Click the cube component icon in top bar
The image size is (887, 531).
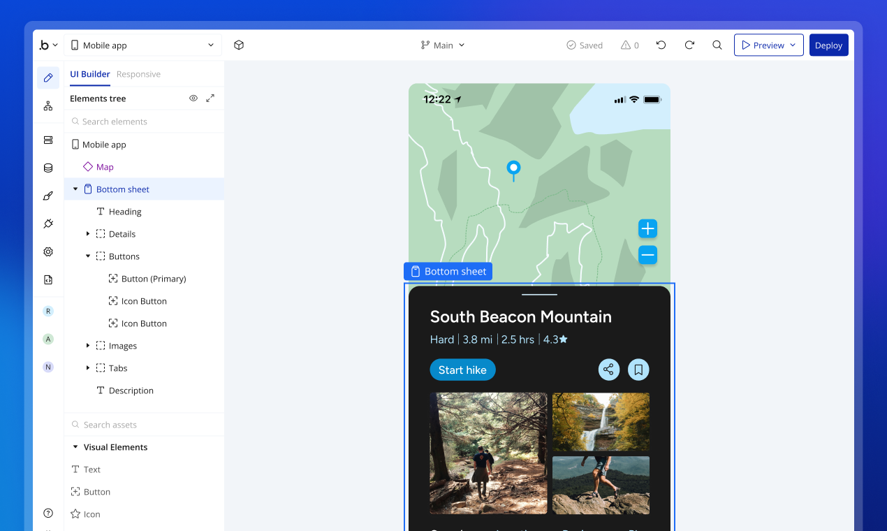tap(239, 45)
